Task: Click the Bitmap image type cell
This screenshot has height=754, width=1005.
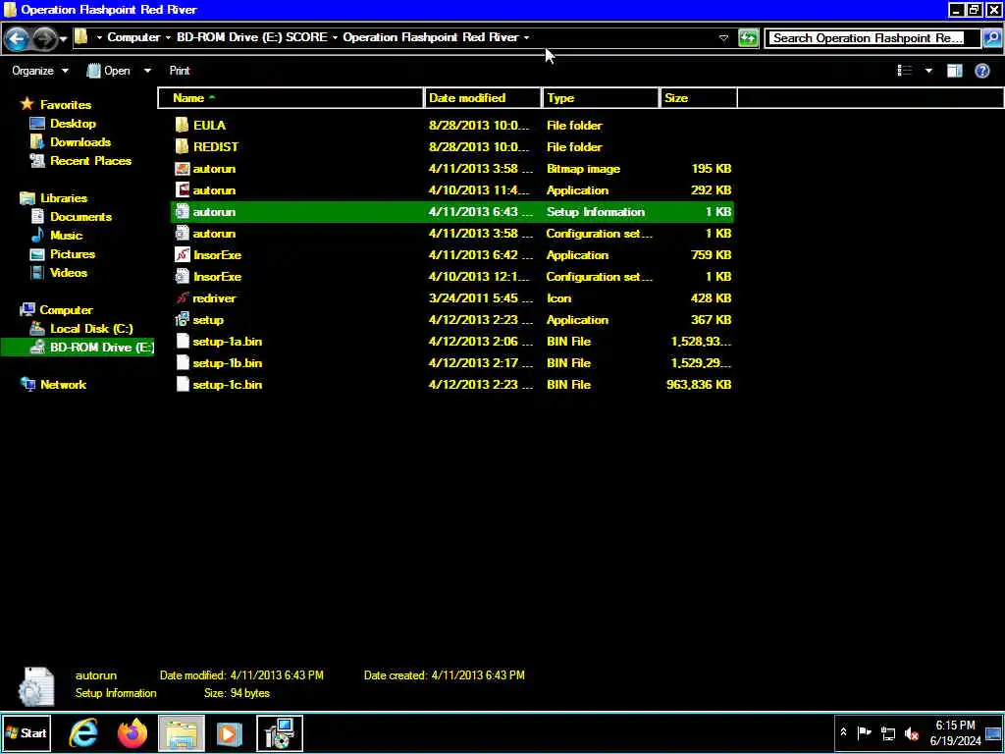Action: tap(583, 169)
